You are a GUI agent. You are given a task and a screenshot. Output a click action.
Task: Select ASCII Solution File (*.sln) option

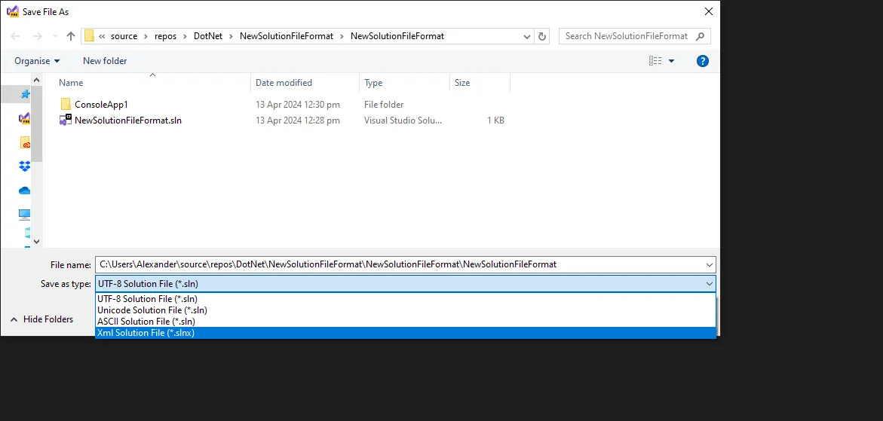[x=406, y=322]
